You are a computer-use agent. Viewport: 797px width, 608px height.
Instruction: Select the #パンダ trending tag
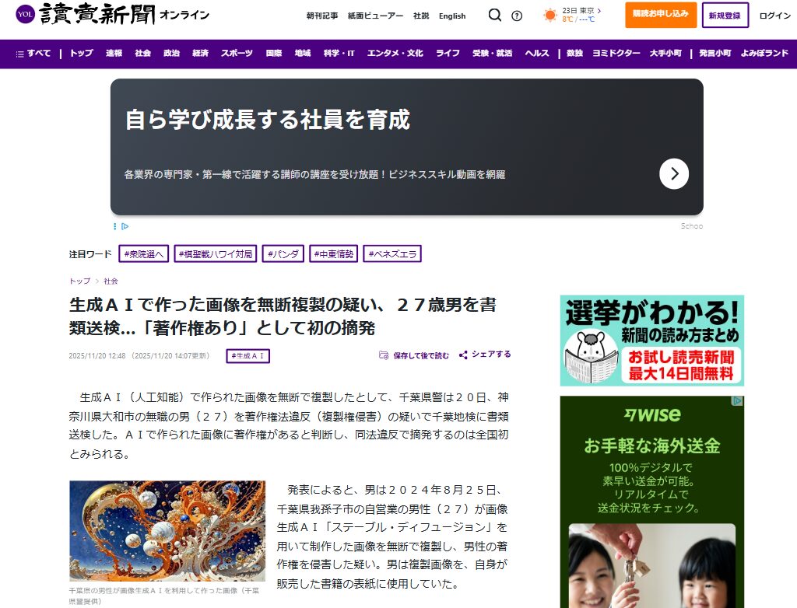pos(283,254)
